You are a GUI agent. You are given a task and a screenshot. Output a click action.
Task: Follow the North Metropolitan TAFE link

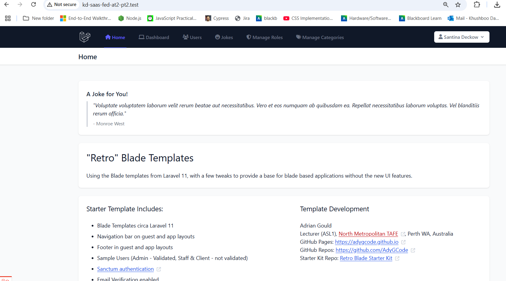pos(368,234)
